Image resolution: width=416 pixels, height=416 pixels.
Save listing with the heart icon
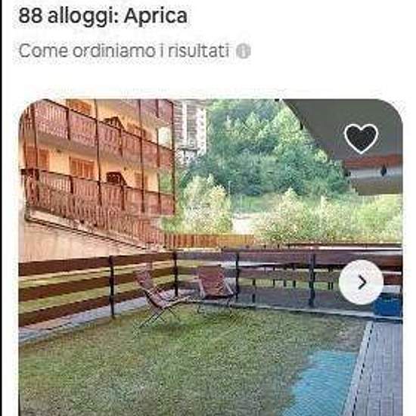(x=361, y=138)
